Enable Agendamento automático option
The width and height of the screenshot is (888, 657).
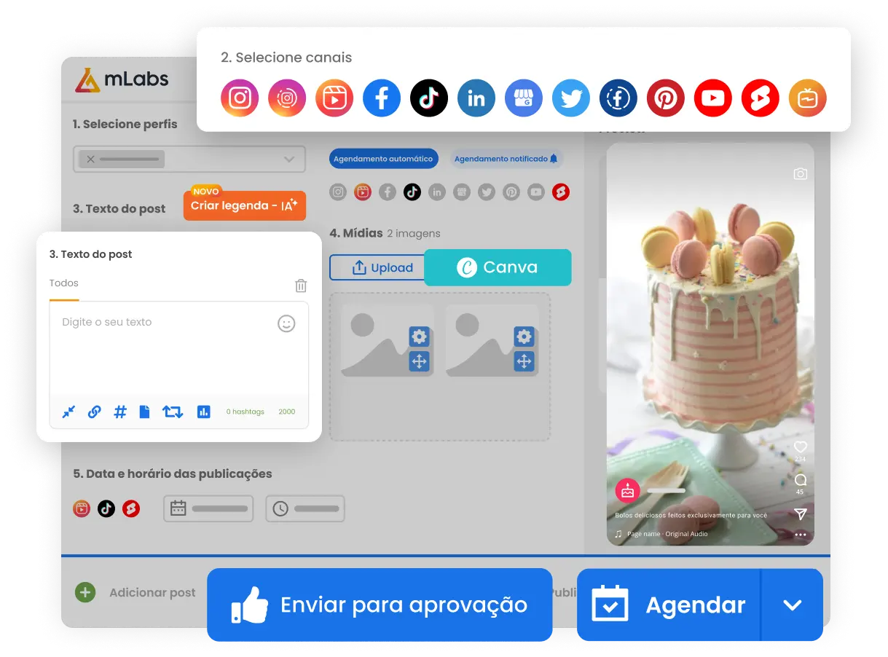click(384, 158)
